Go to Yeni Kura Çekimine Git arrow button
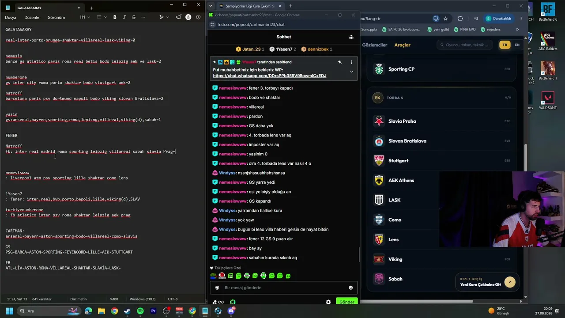 click(510, 282)
